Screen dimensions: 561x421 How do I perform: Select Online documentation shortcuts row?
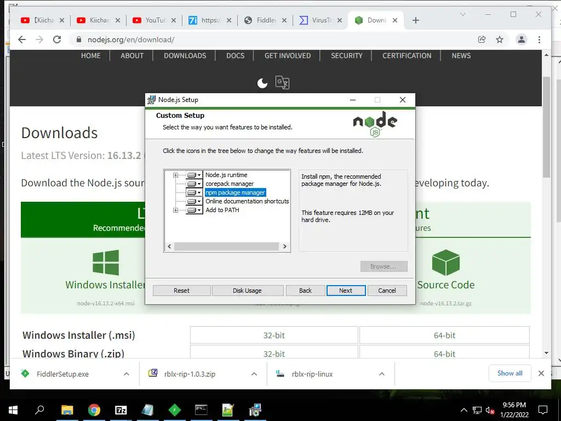coord(247,201)
